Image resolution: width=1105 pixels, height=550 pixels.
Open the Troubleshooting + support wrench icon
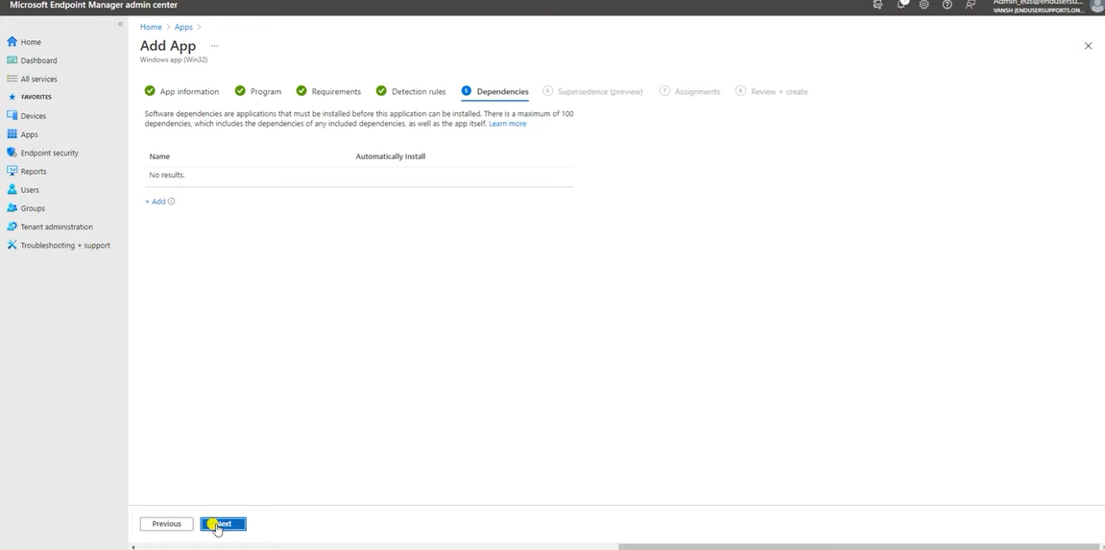coord(12,245)
